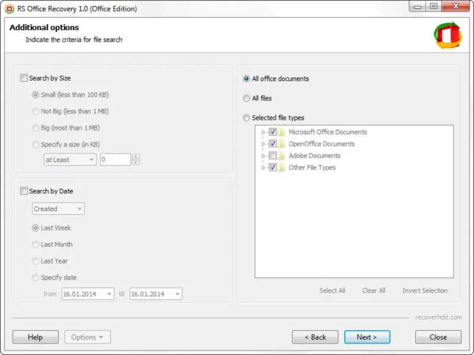
Task: Select the OpenOffice Documents tree label
Action: point(321,144)
